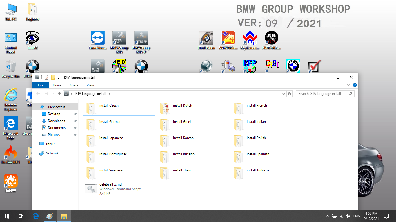396x222 pixels.
Task: Open Customize Quick Access Toolbar dropdown
Action: 58,77
